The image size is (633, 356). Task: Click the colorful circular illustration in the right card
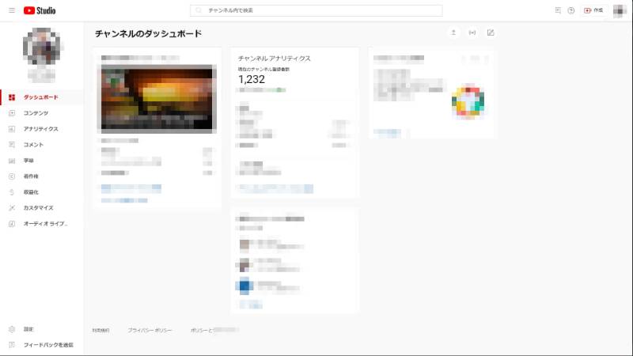pyautogui.click(x=468, y=102)
